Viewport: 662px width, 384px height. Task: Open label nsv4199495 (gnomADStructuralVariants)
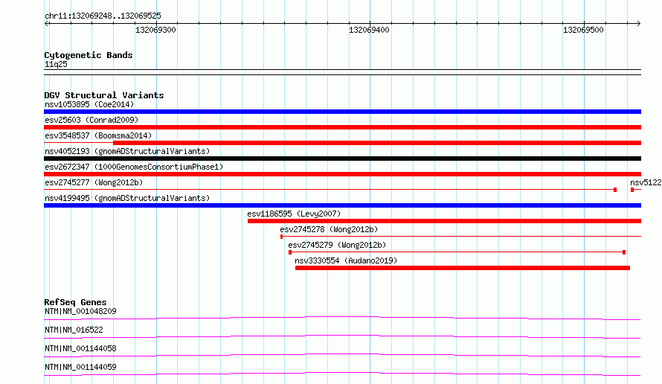pos(127,198)
